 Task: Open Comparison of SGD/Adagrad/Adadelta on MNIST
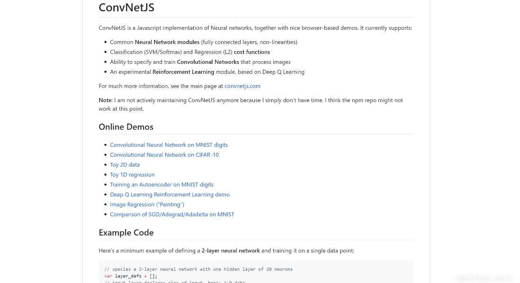pos(172,214)
